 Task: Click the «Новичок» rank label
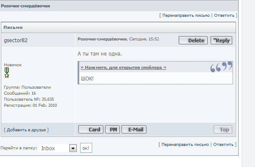[x=12, y=65]
